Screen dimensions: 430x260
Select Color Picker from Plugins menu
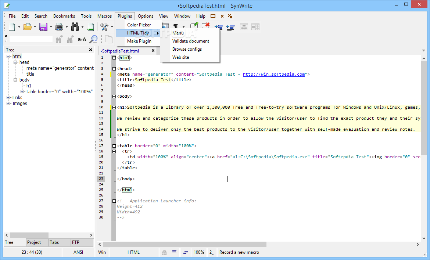pos(139,25)
